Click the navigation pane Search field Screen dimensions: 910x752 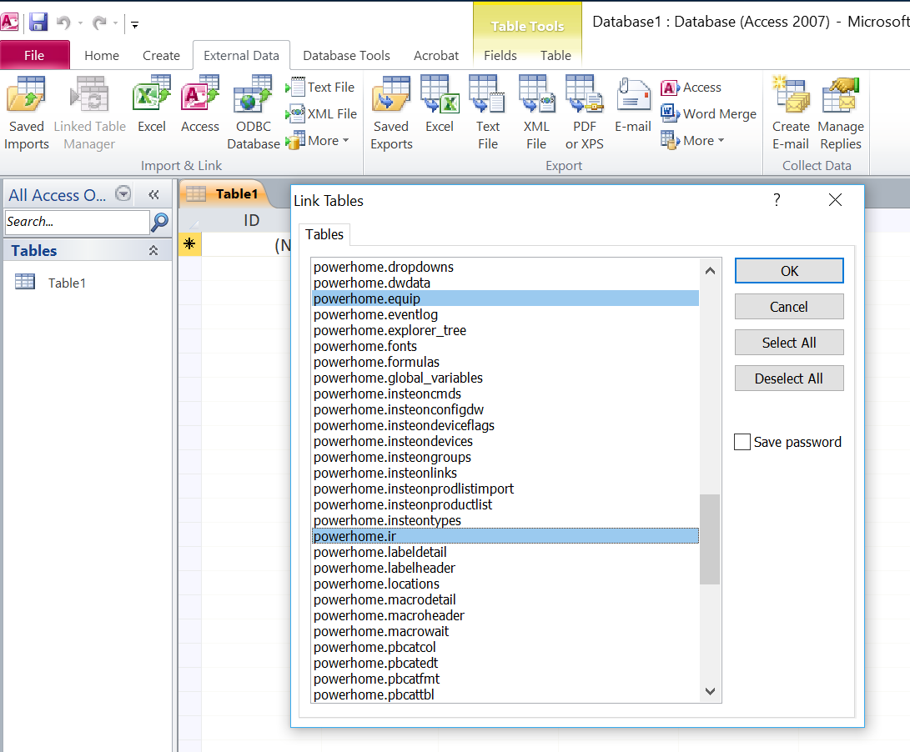pyautogui.click(x=77, y=222)
